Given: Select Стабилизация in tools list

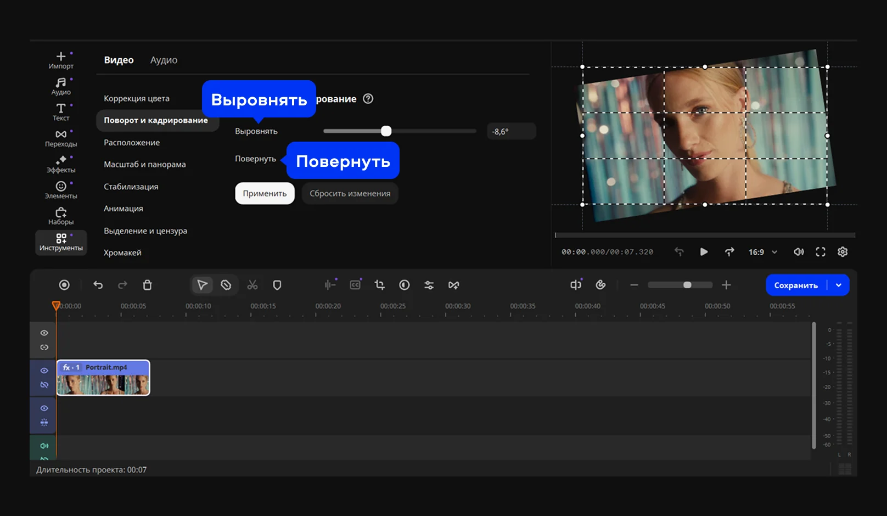Looking at the screenshot, I should coord(131,187).
